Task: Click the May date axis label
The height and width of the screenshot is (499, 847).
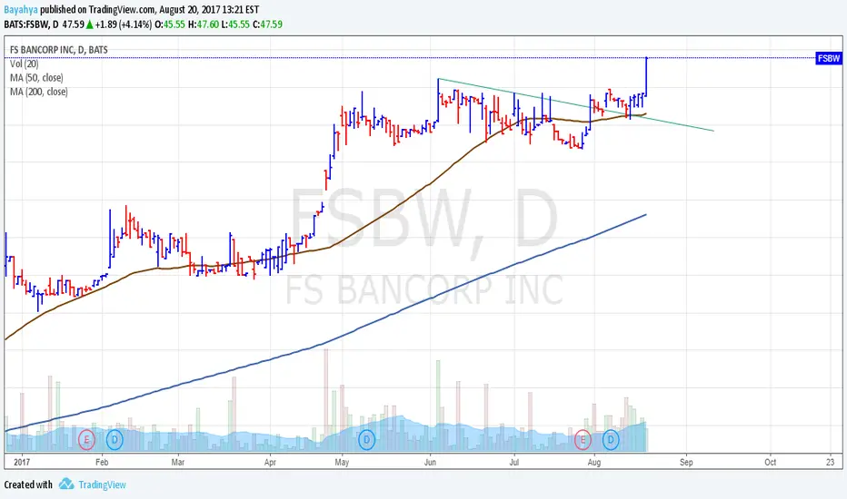Action: [342, 463]
